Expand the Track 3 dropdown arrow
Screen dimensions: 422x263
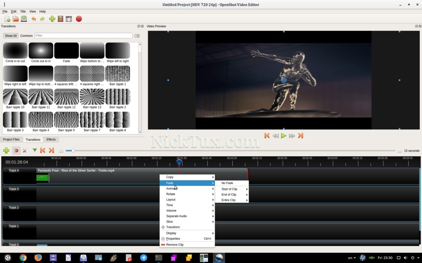tap(6, 189)
